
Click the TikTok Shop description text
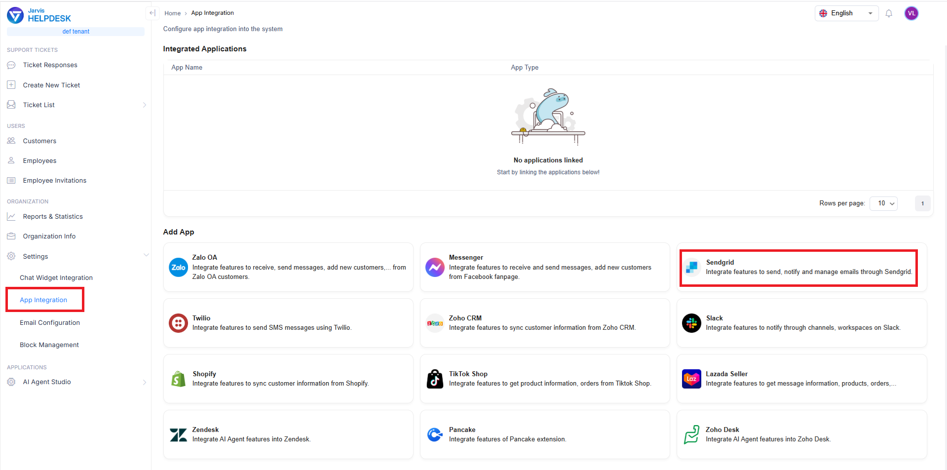click(550, 383)
